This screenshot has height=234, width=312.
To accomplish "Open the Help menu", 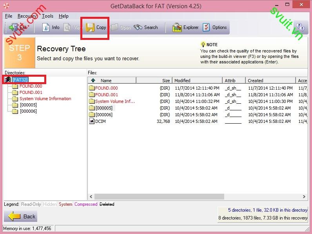I will coord(63,16).
